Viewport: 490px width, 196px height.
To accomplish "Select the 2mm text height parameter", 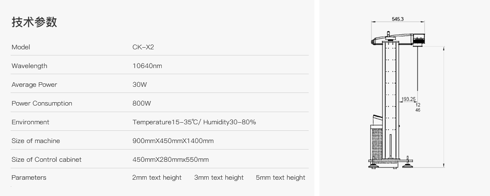I will click(x=157, y=178).
